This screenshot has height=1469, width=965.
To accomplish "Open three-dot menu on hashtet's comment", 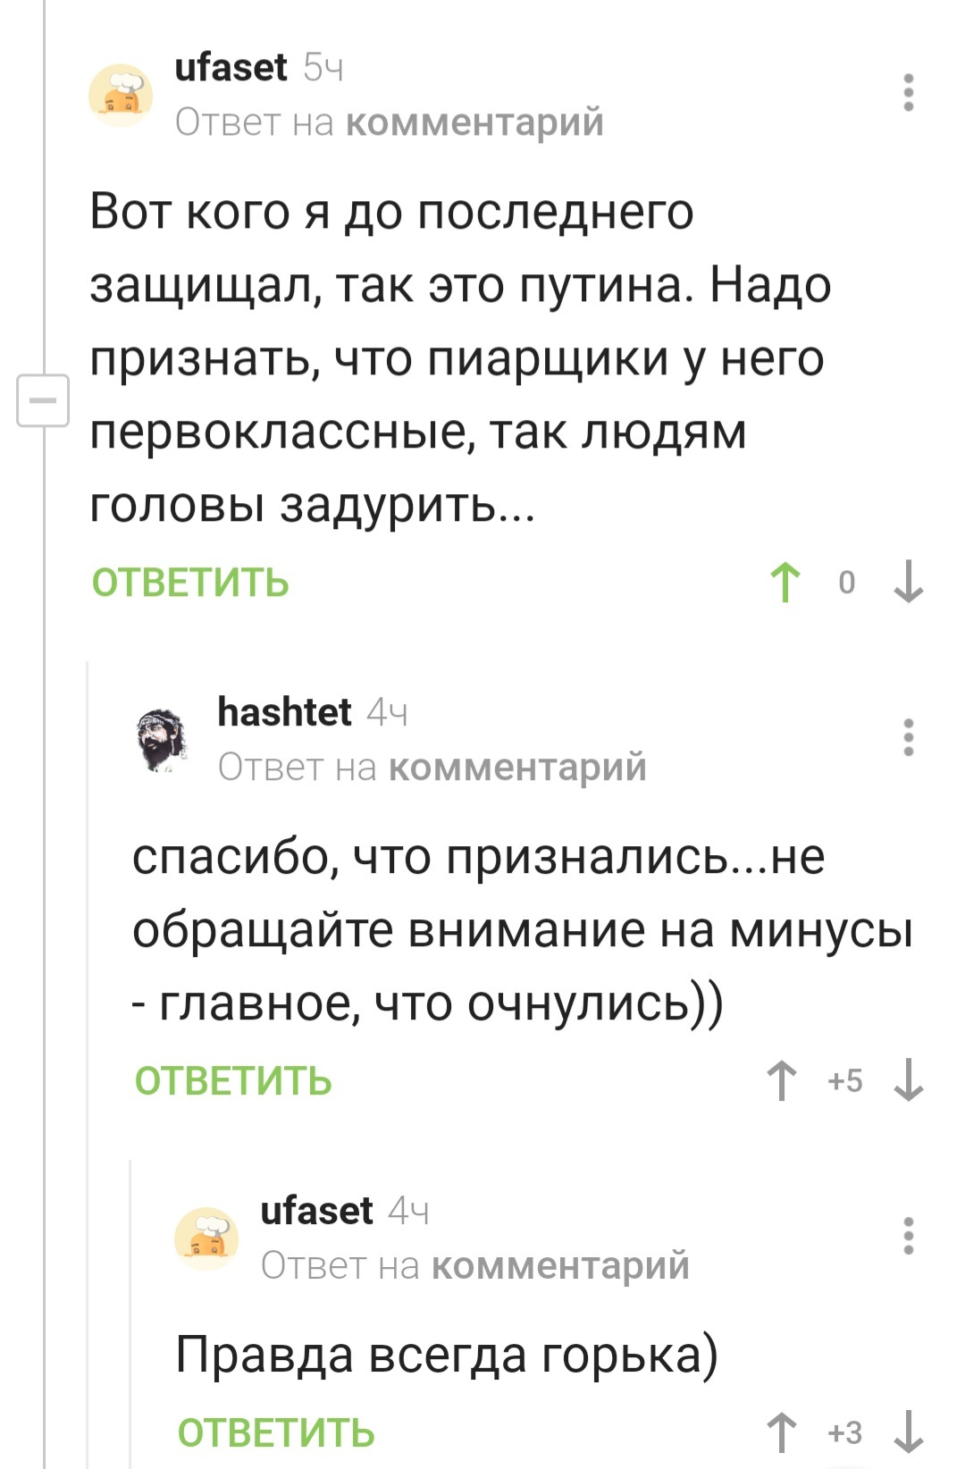I will 909,738.
